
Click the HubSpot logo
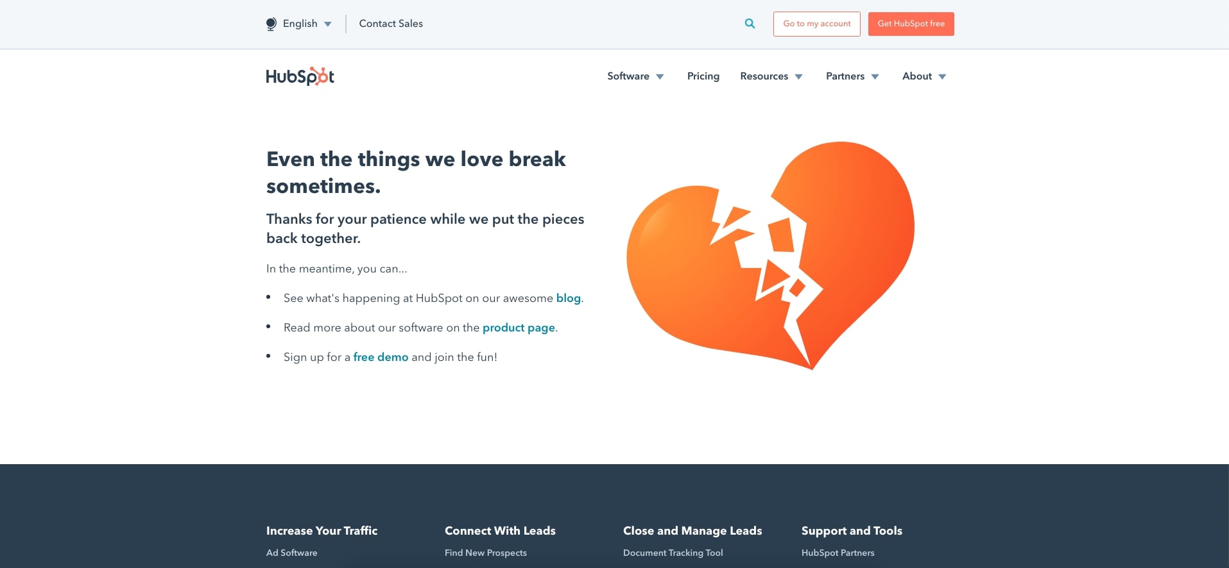click(300, 76)
